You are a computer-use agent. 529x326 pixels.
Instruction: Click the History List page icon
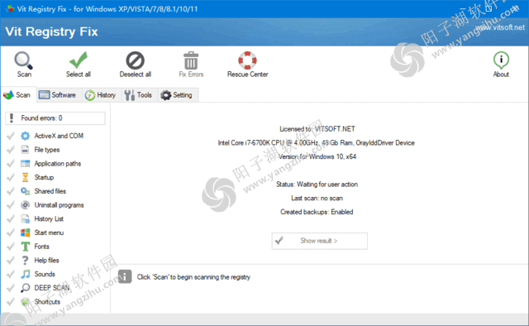25,219
